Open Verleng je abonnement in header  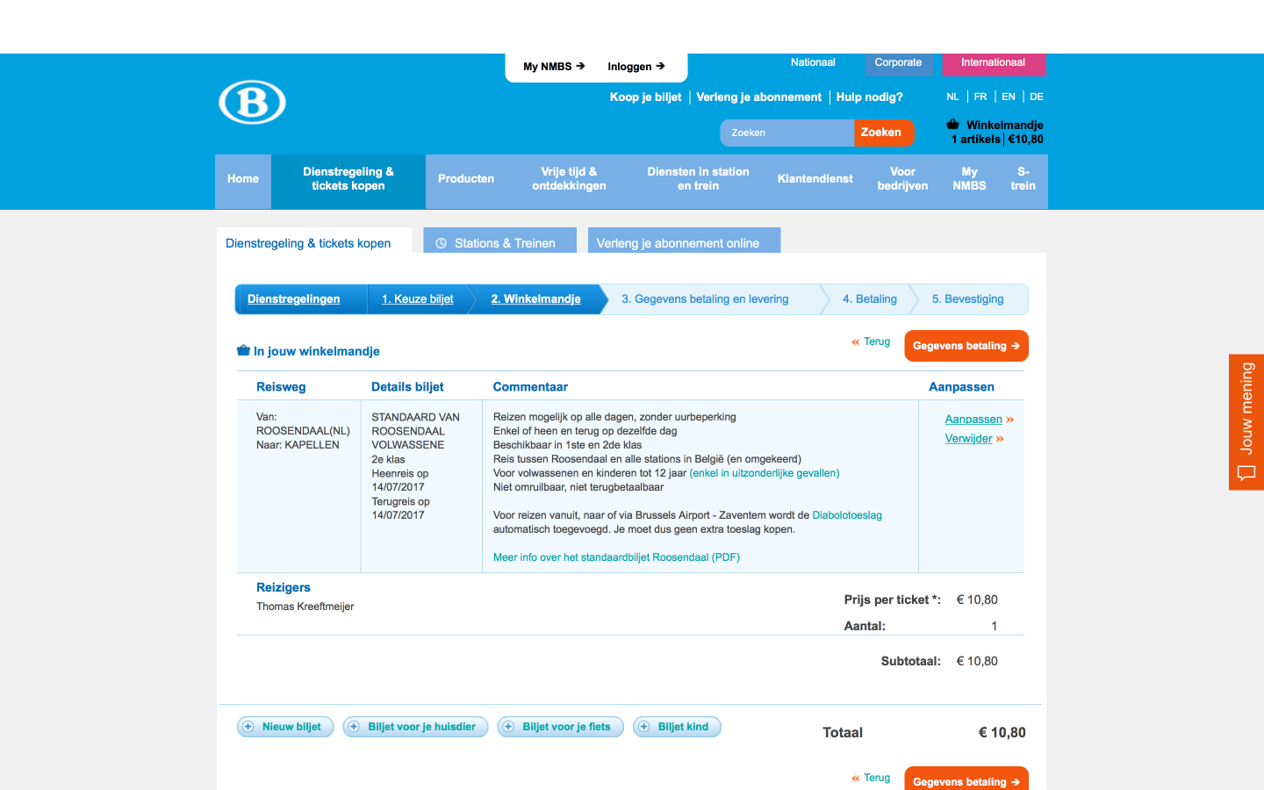coord(759,97)
